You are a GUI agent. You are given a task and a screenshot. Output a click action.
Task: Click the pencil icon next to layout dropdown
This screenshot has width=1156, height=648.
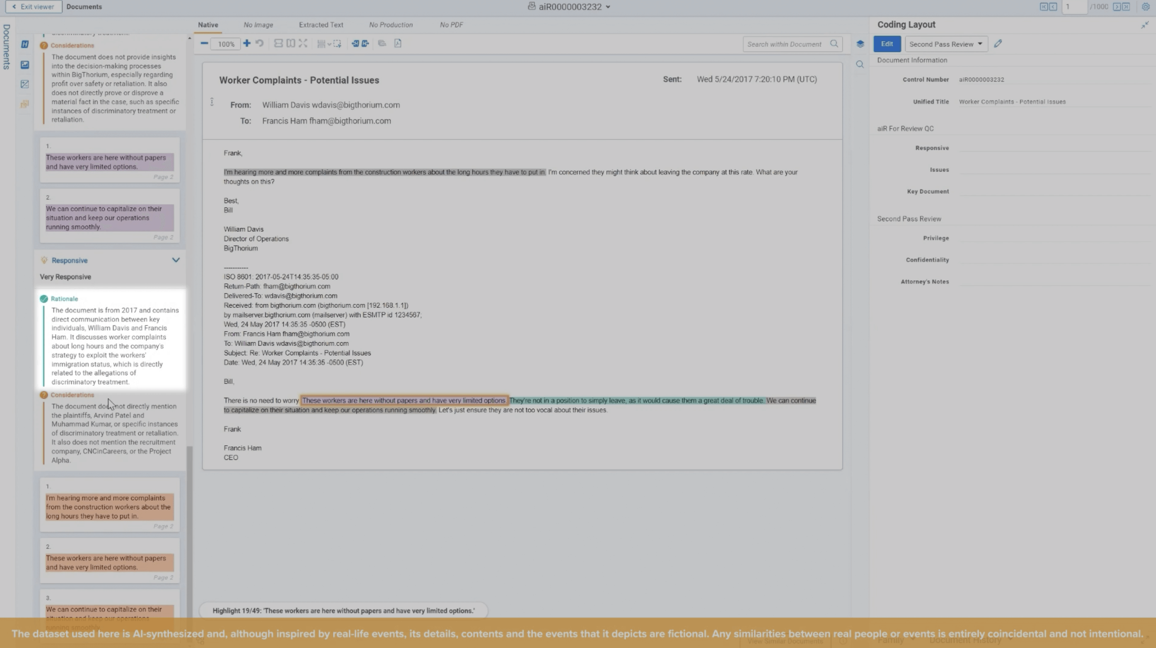[x=998, y=44]
